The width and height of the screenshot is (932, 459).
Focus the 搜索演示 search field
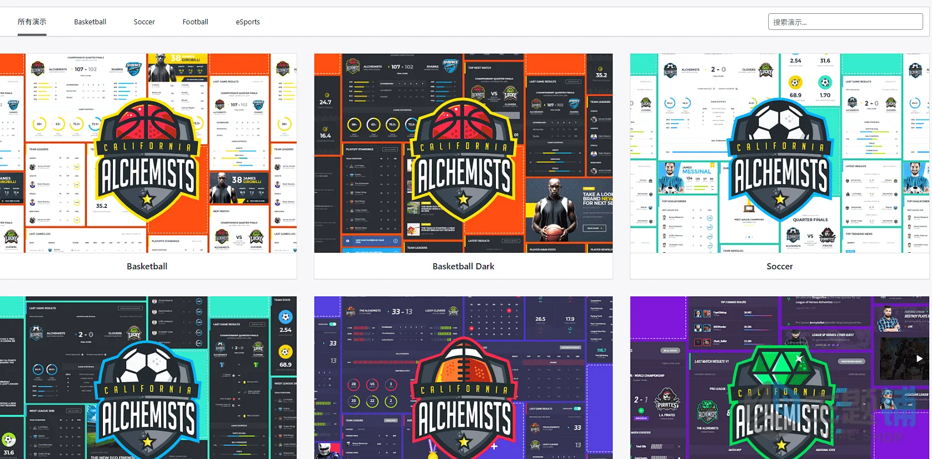point(845,22)
